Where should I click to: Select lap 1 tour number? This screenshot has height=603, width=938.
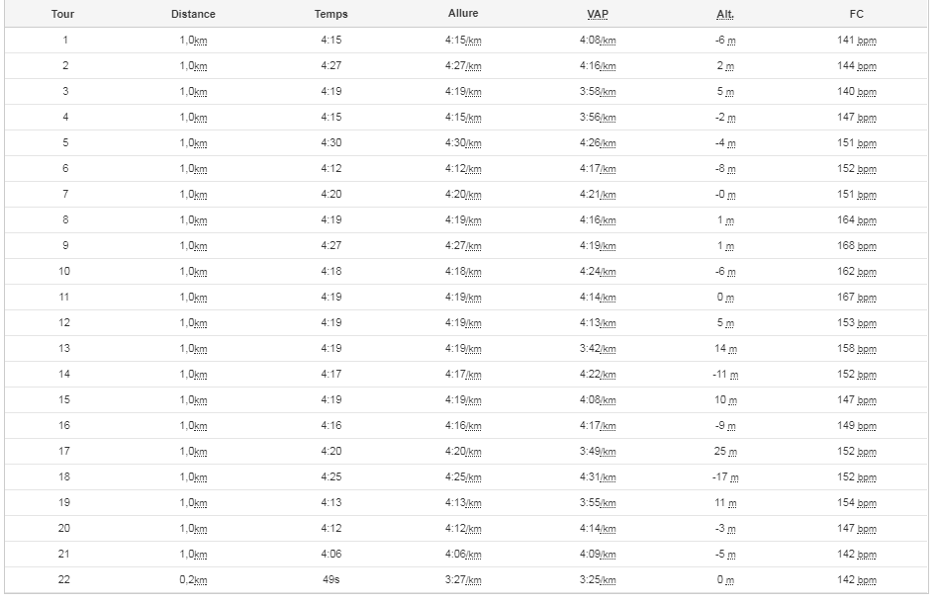(x=64, y=41)
